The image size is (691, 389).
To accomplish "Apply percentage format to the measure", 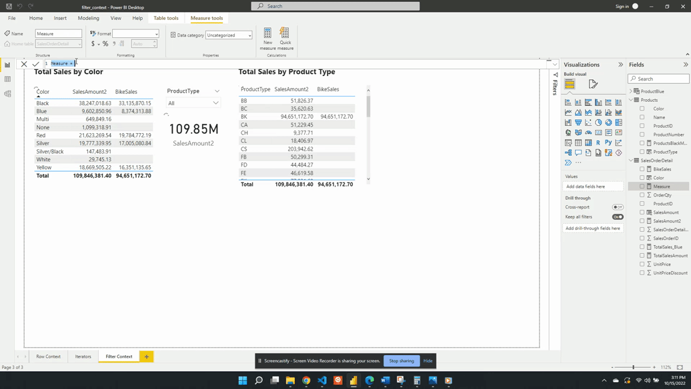I will (x=105, y=44).
